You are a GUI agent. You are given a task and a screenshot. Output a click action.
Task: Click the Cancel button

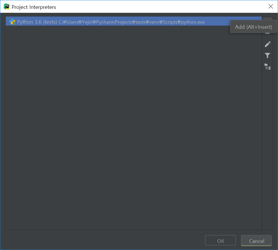(256, 240)
